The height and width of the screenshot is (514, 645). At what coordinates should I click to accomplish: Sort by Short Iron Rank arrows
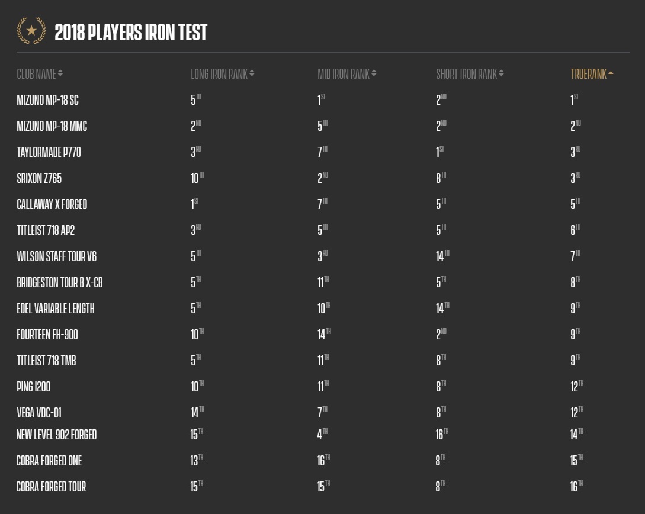(502, 73)
